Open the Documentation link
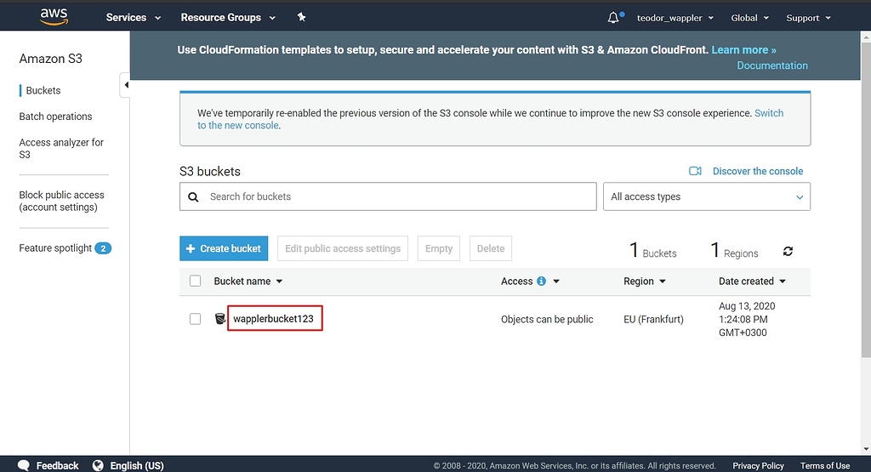 (x=772, y=65)
